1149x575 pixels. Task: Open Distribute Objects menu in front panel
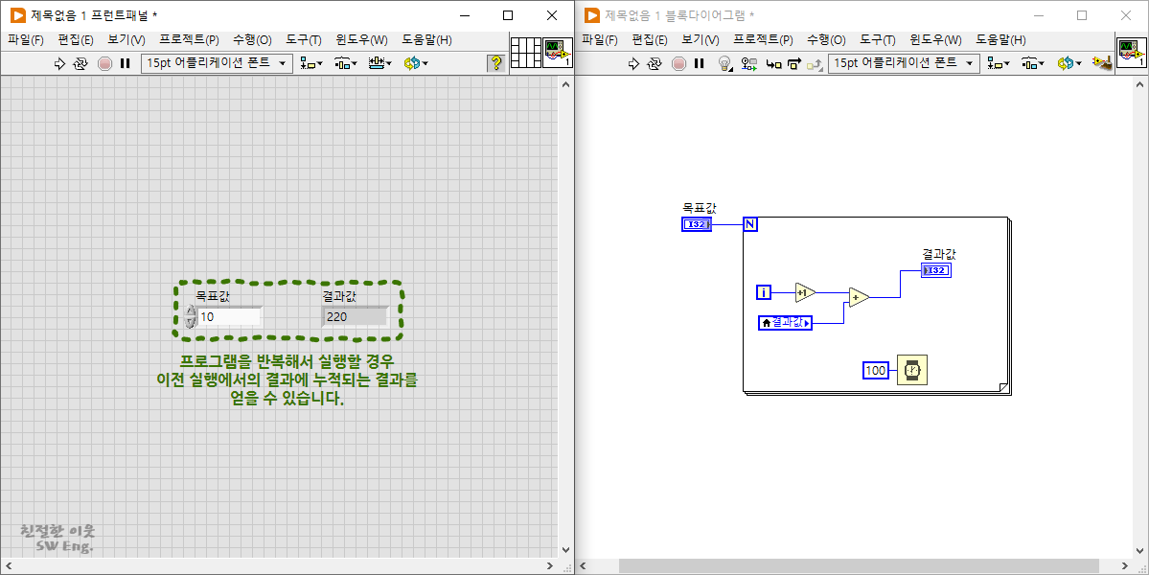coord(346,63)
